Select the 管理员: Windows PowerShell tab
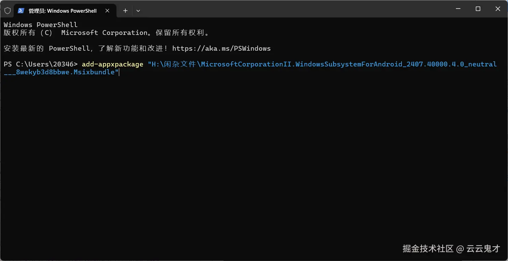 [x=62, y=11]
